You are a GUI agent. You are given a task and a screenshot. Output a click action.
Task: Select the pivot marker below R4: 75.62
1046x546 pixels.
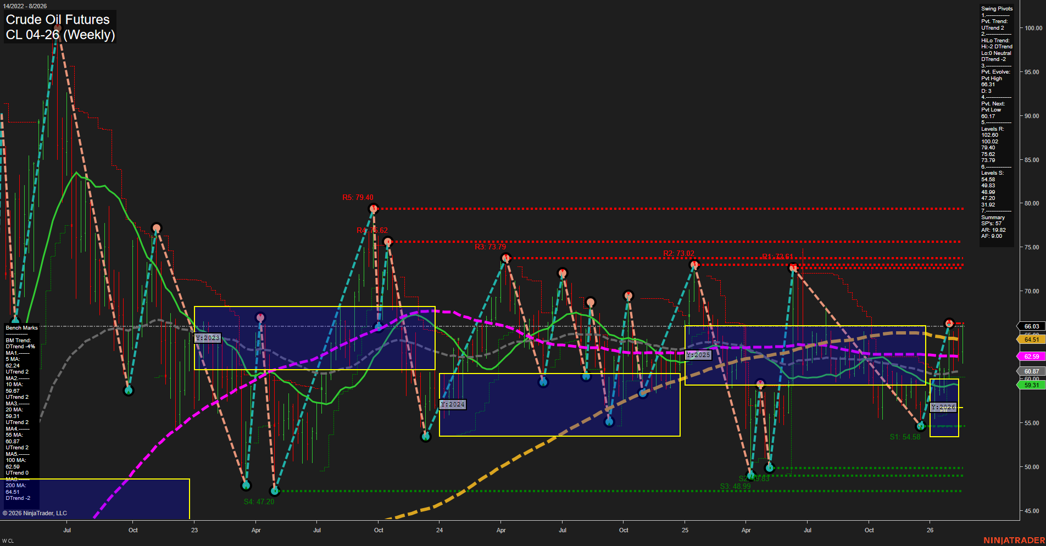click(388, 241)
